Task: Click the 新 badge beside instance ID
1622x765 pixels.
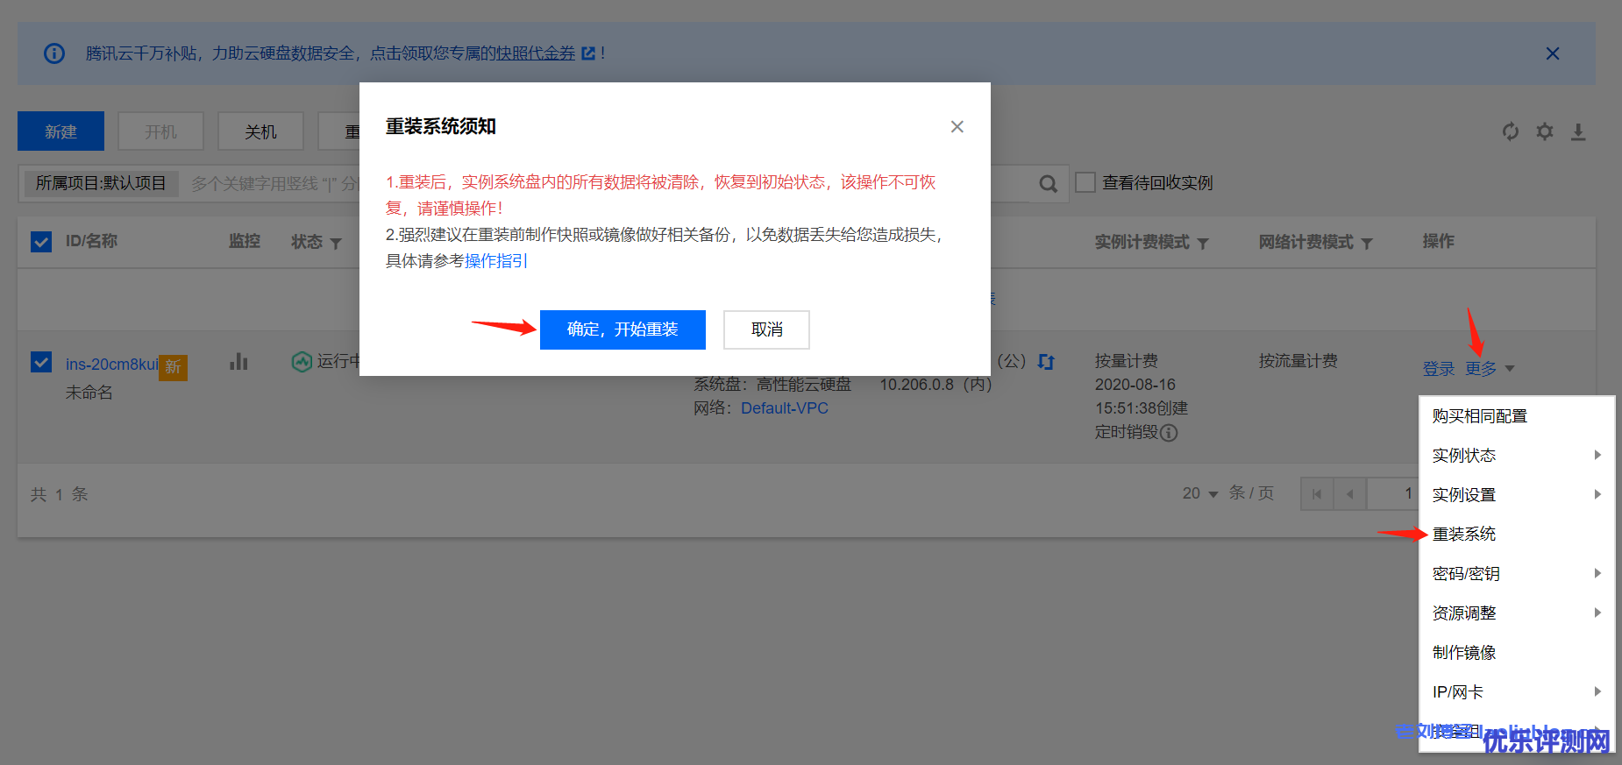Action: pyautogui.click(x=174, y=367)
